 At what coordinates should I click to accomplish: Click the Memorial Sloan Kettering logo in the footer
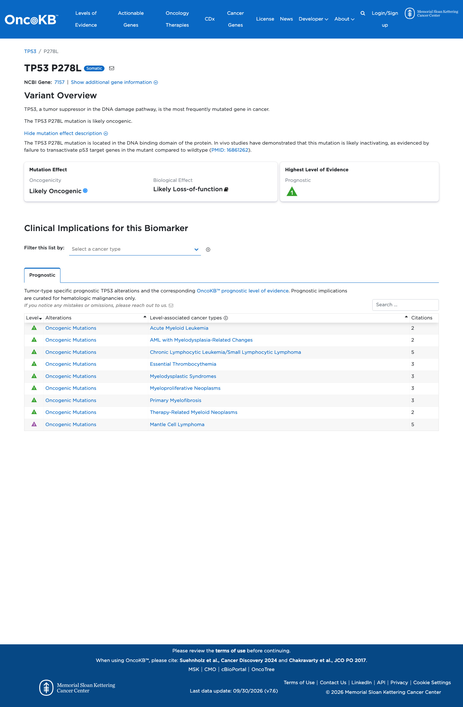point(77,688)
